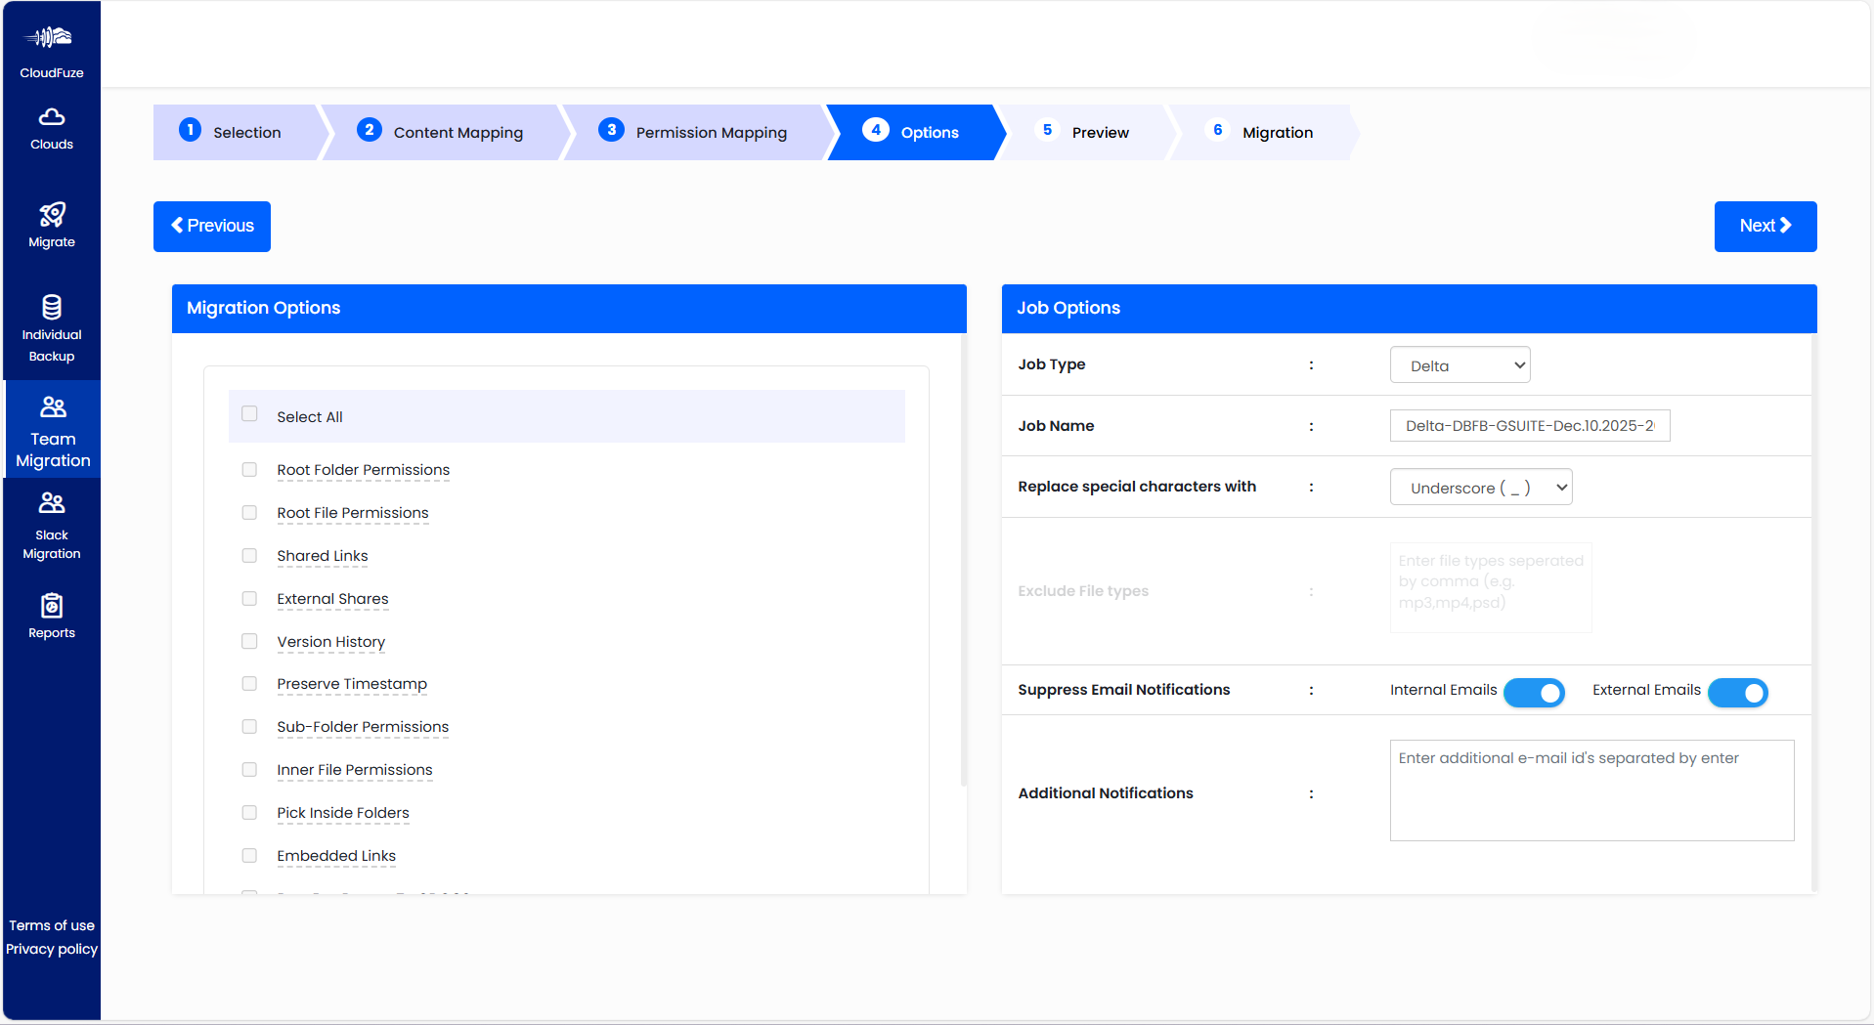
Task: Toggle off Internal Emails suppression
Action: (x=1534, y=692)
